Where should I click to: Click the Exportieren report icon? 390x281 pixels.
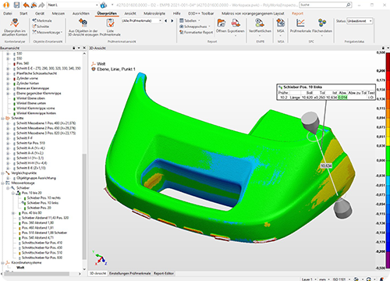point(236,23)
